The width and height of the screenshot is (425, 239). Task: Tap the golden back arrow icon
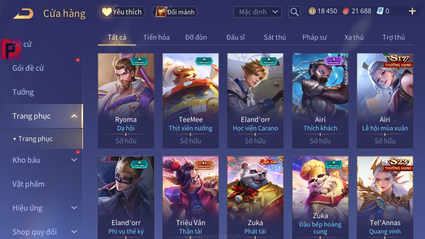[x=23, y=14]
